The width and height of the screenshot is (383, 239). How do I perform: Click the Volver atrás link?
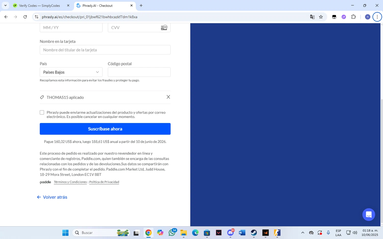(x=52, y=197)
